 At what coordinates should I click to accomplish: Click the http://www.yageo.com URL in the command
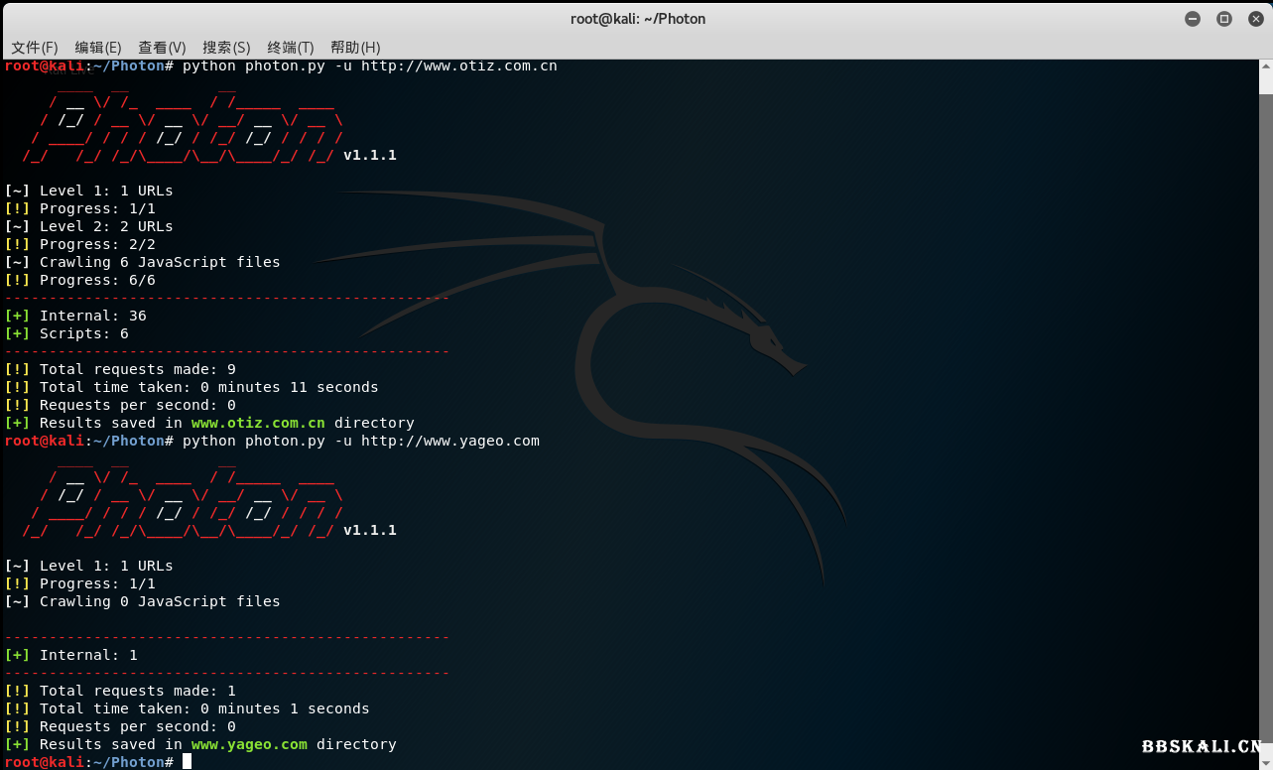pos(449,441)
